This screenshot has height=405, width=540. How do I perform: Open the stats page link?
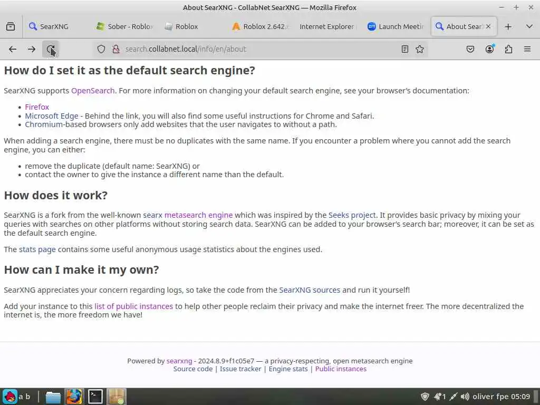coord(37,249)
